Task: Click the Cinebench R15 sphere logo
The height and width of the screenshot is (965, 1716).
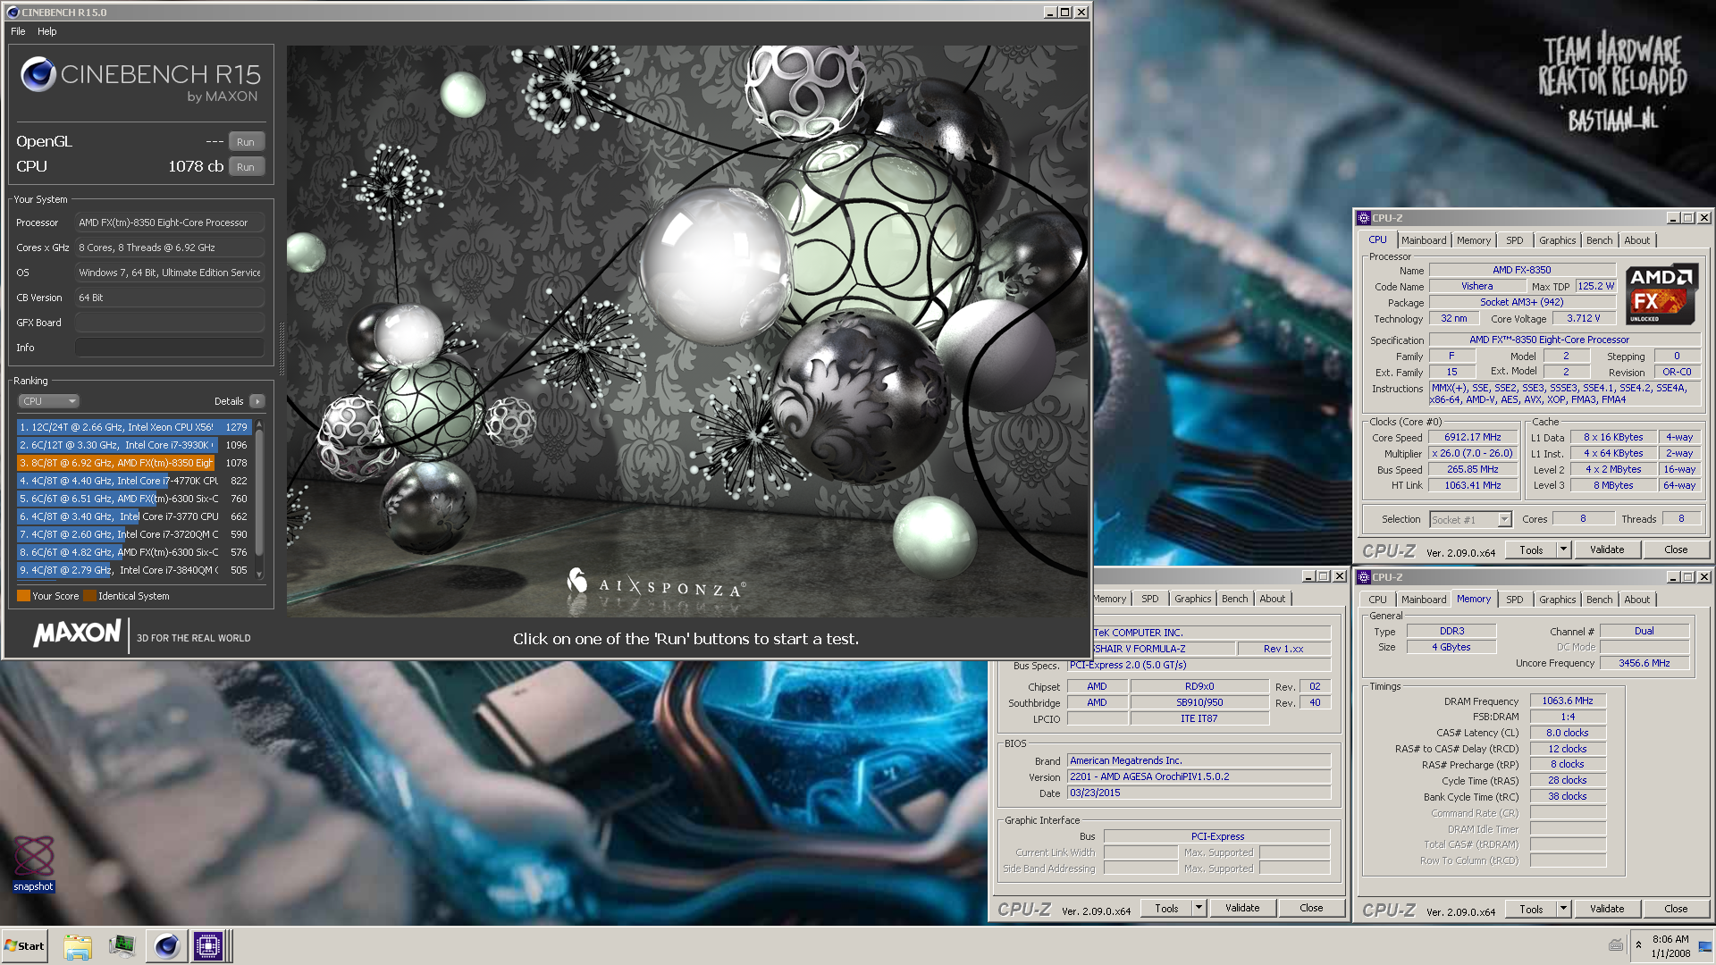Action: pyautogui.click(x=38, y=74)
